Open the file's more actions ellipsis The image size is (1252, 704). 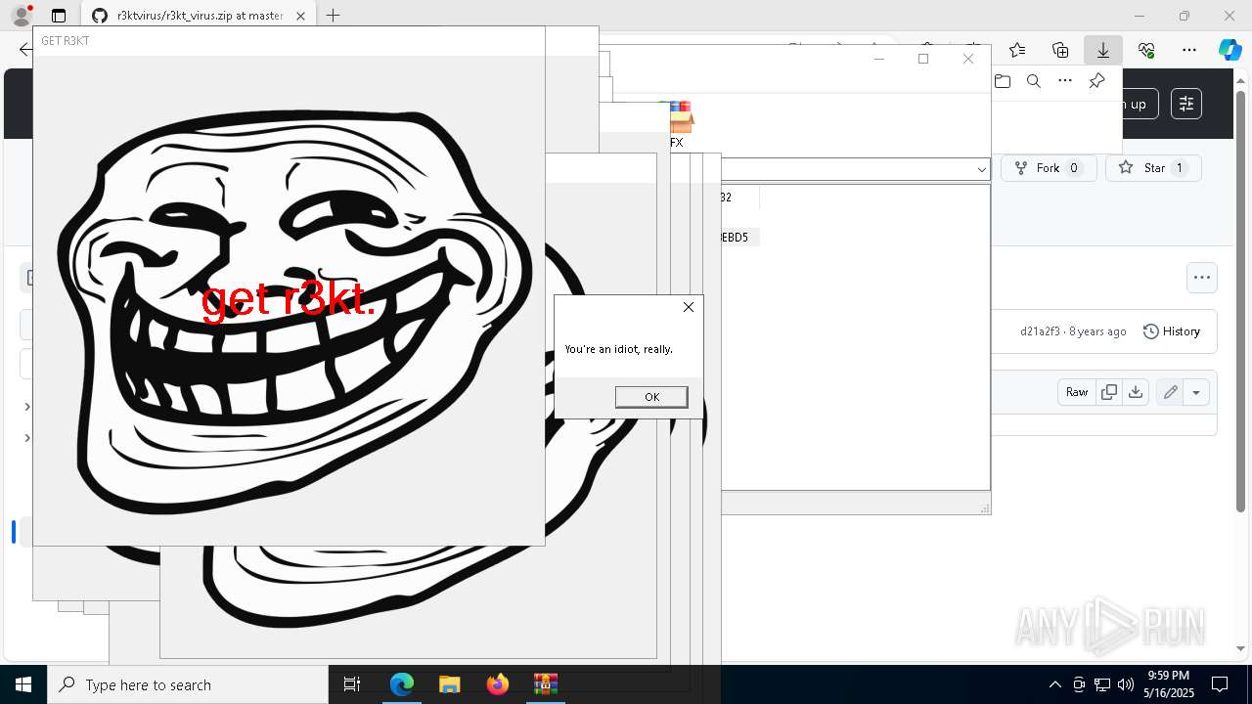1202,278
